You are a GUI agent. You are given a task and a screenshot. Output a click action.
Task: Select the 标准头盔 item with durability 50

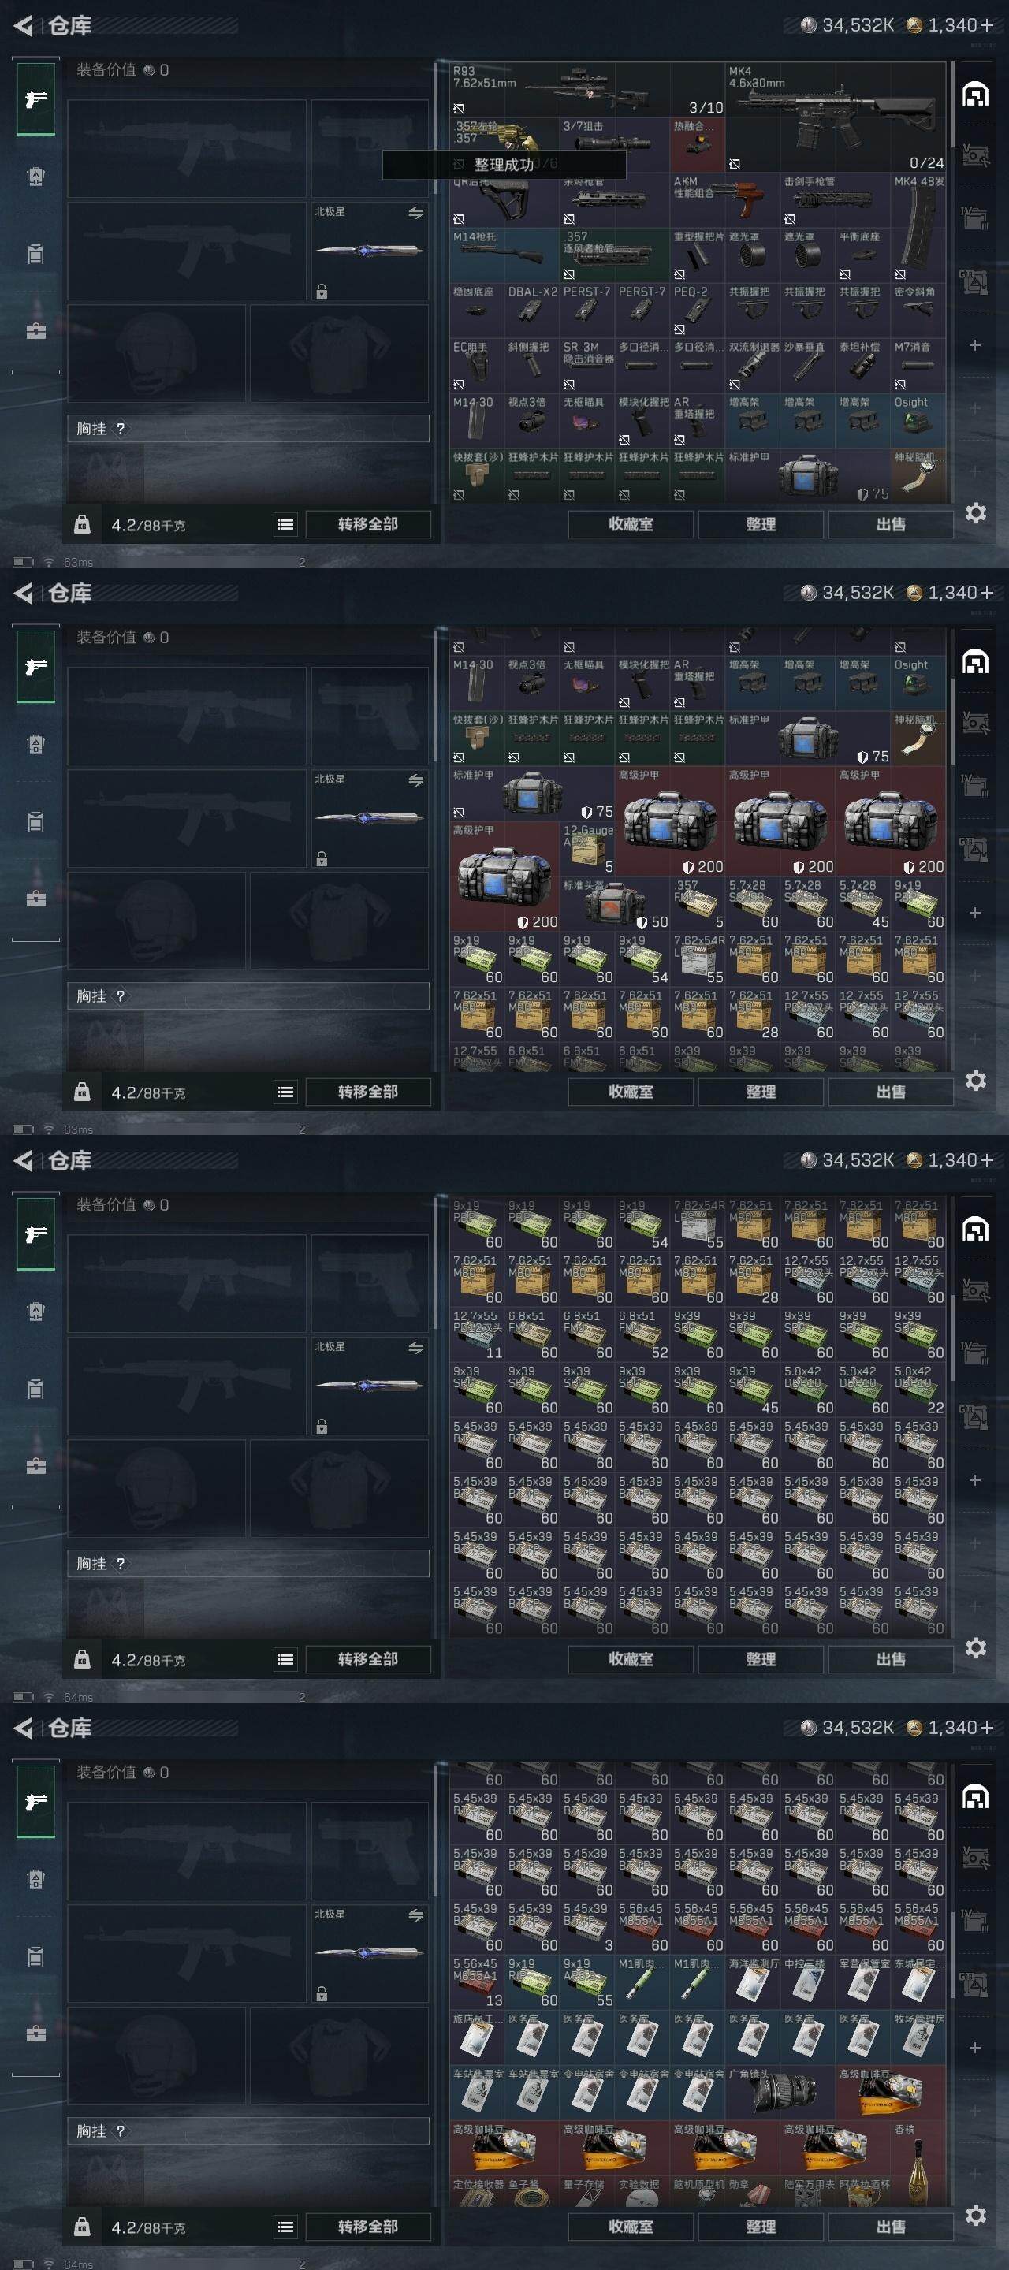pos(615,903)
